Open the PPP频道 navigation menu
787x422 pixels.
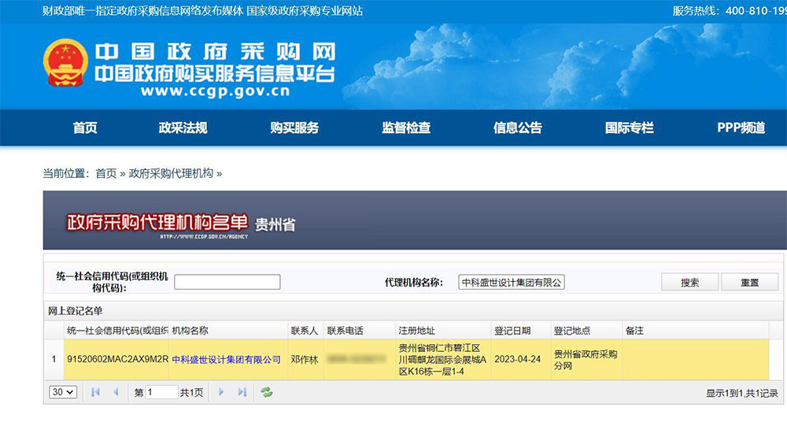click(741, 128)
